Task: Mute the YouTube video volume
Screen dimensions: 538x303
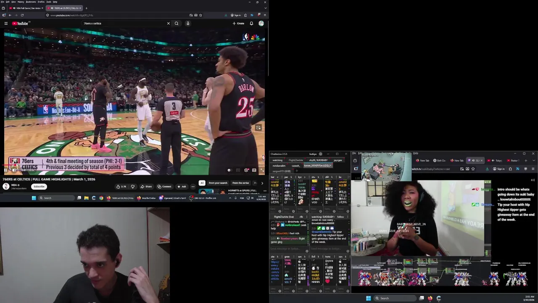Action: click(15, 170)
